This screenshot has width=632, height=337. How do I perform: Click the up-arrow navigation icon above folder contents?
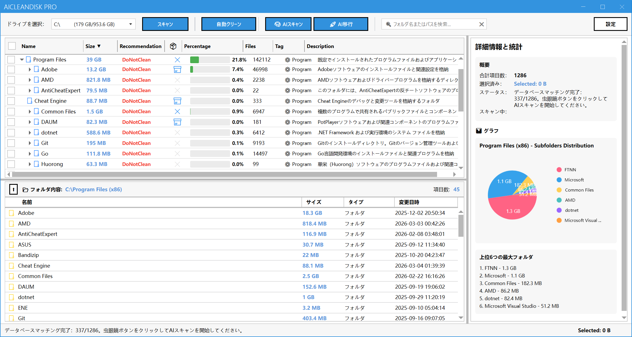pos(13,189)
